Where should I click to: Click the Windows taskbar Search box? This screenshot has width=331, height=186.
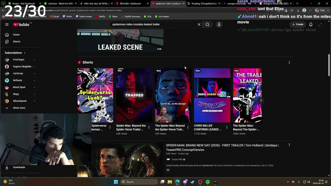pyautogui.click(x=139, y=182)
